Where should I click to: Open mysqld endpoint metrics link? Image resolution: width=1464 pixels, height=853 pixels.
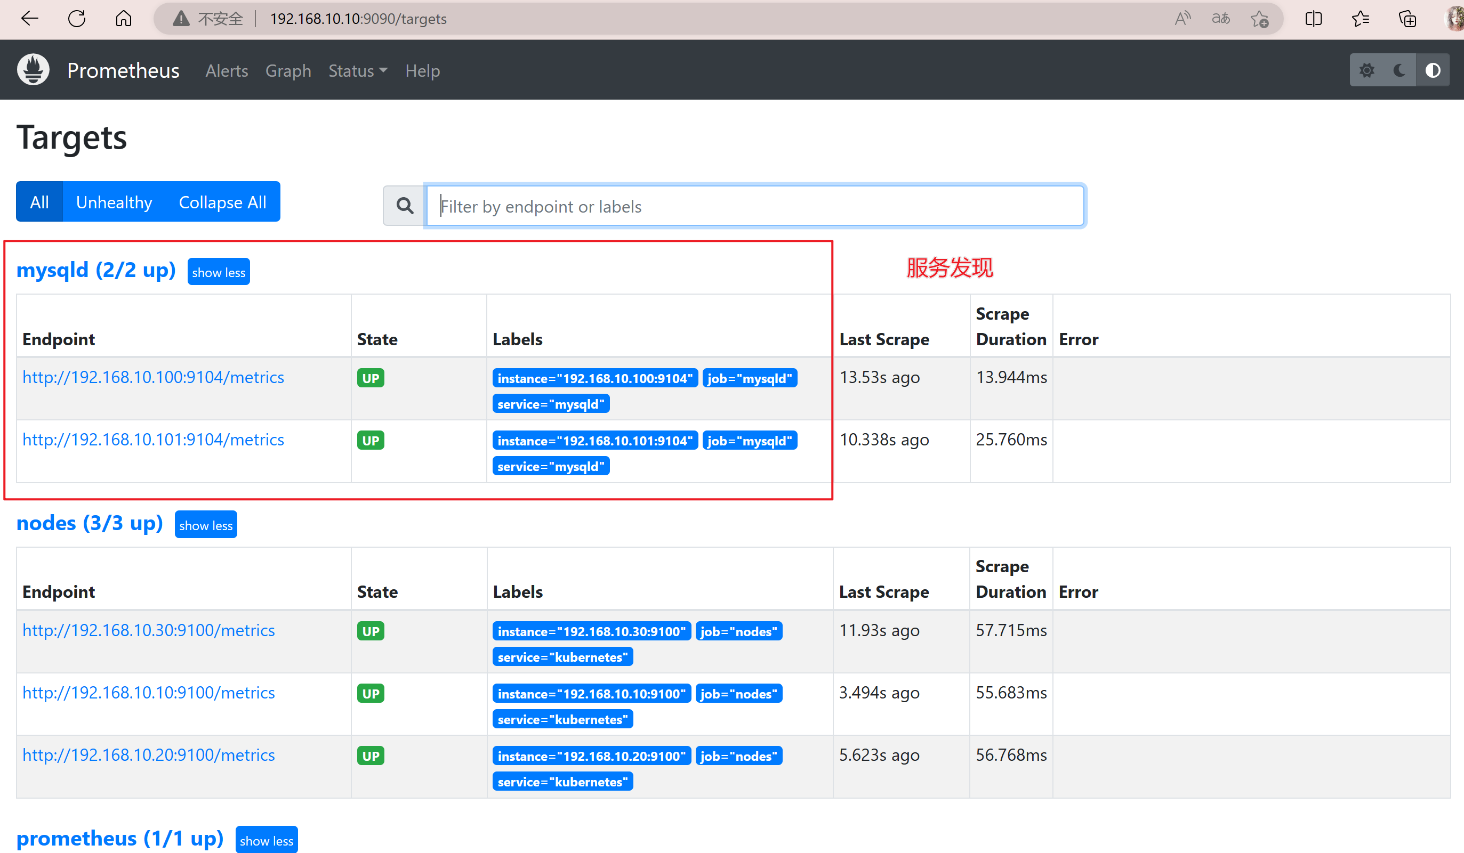(x=154, y=377)
